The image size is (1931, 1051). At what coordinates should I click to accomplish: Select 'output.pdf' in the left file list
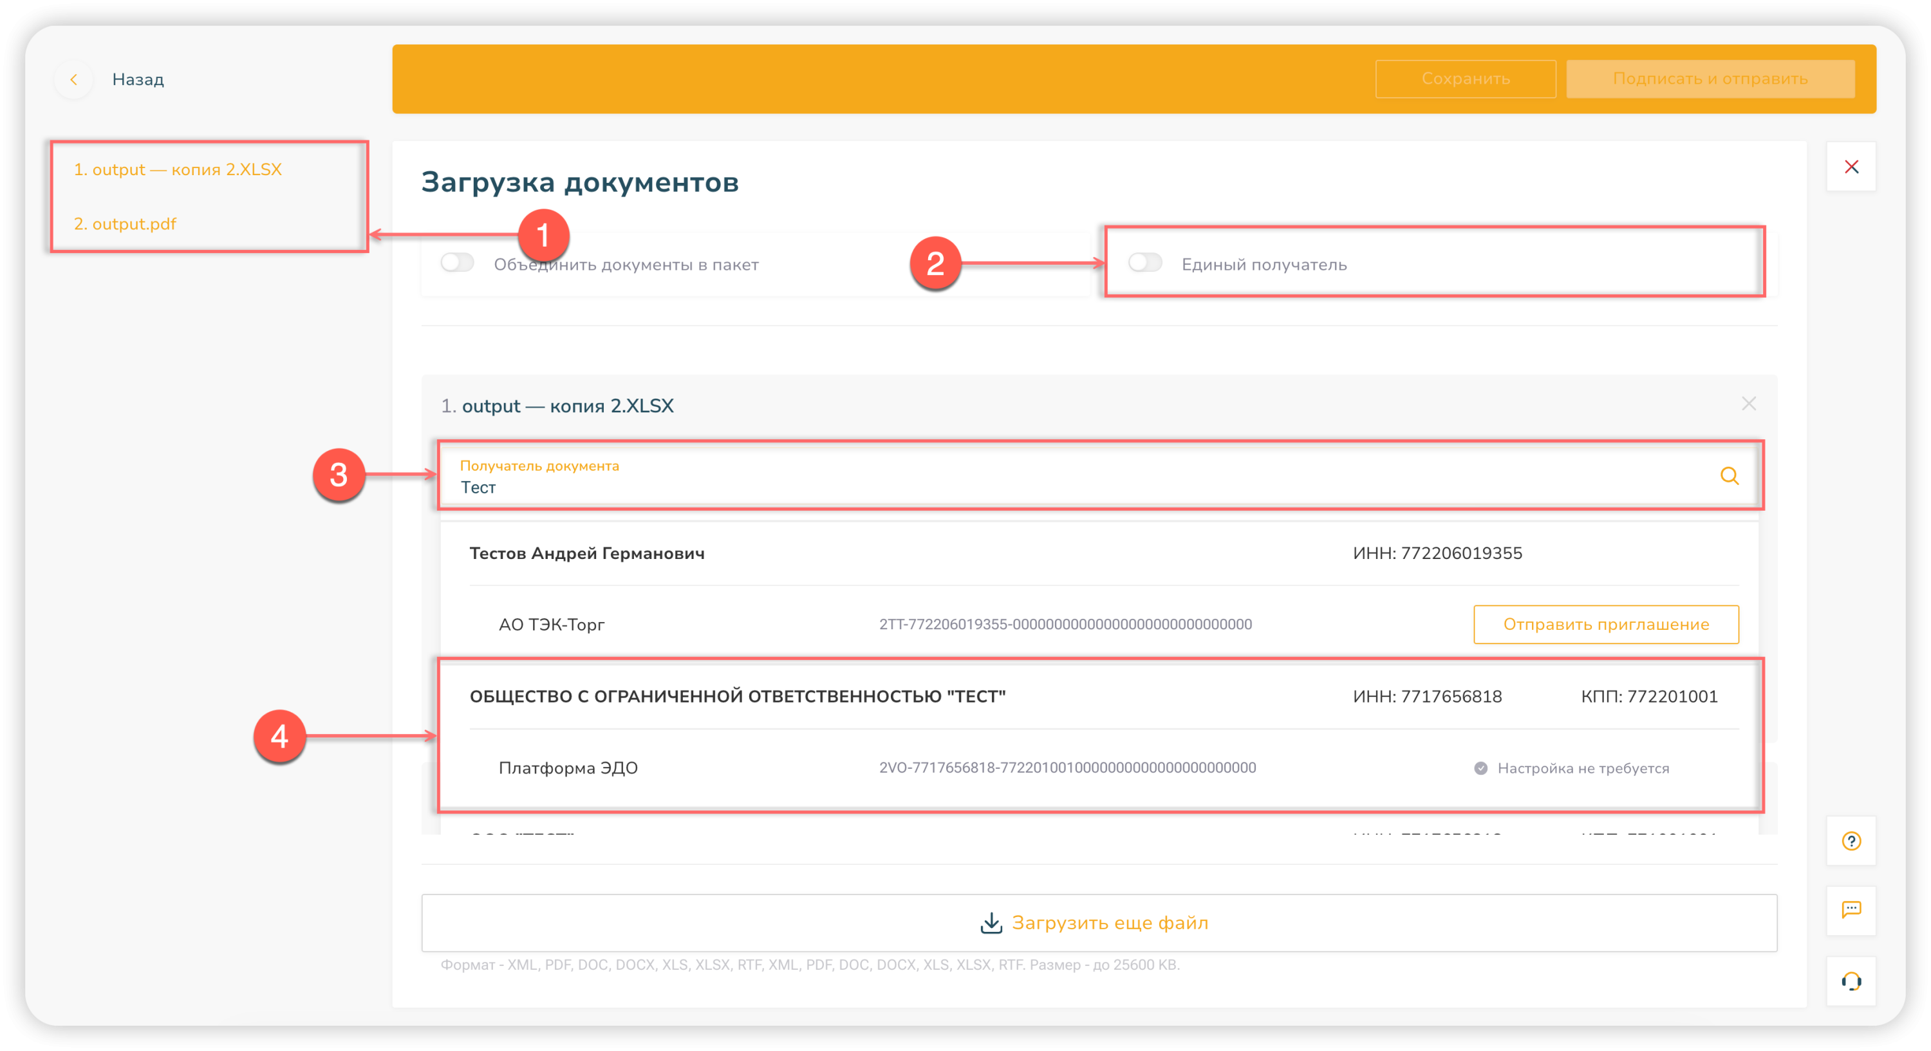coord(125,224)
